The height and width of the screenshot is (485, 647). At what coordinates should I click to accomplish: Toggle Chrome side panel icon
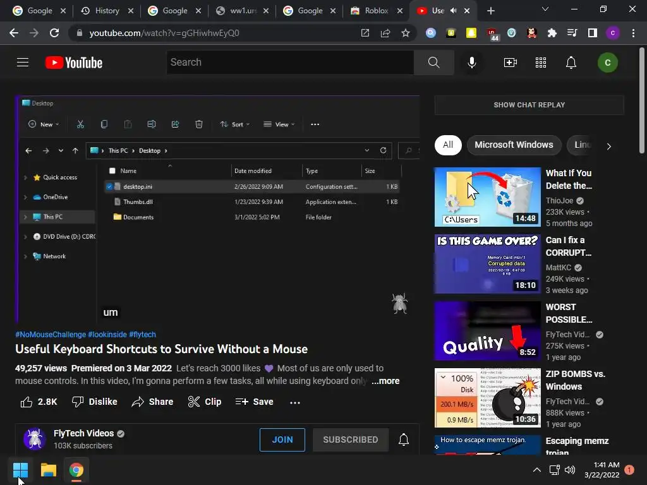coord(593,33)
